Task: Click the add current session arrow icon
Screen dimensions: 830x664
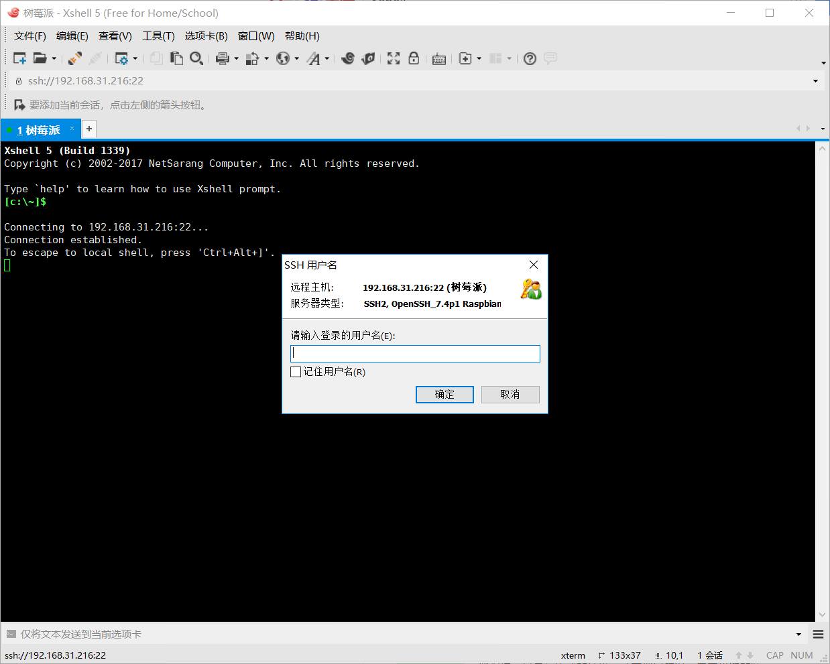Action: click(x=19, y=105)
